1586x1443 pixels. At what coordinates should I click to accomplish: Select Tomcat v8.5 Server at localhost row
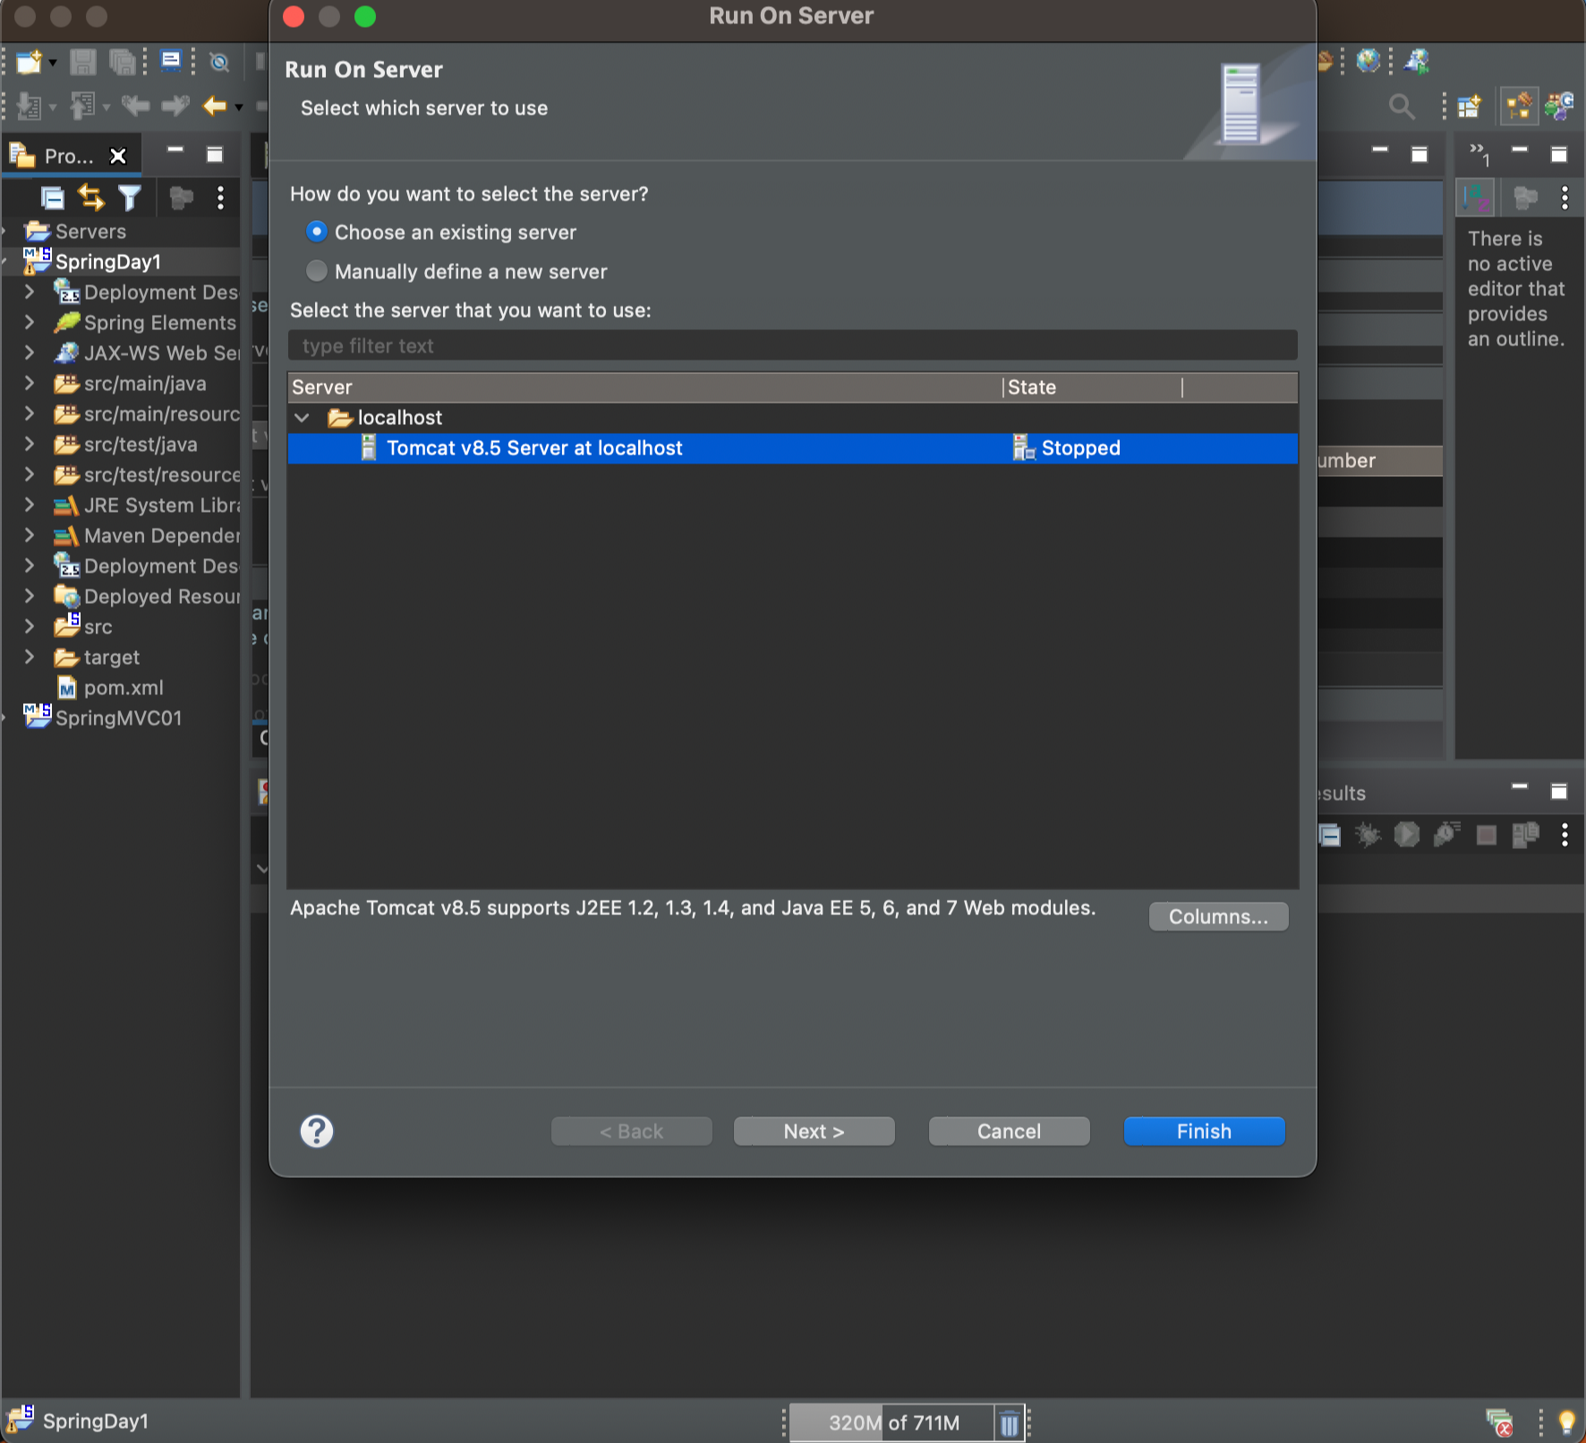(792, 448)
